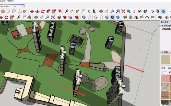The width and height of the screenshot is (171, 106).
Task: Select the Look Around eye tool
Action: click(140, 11)
